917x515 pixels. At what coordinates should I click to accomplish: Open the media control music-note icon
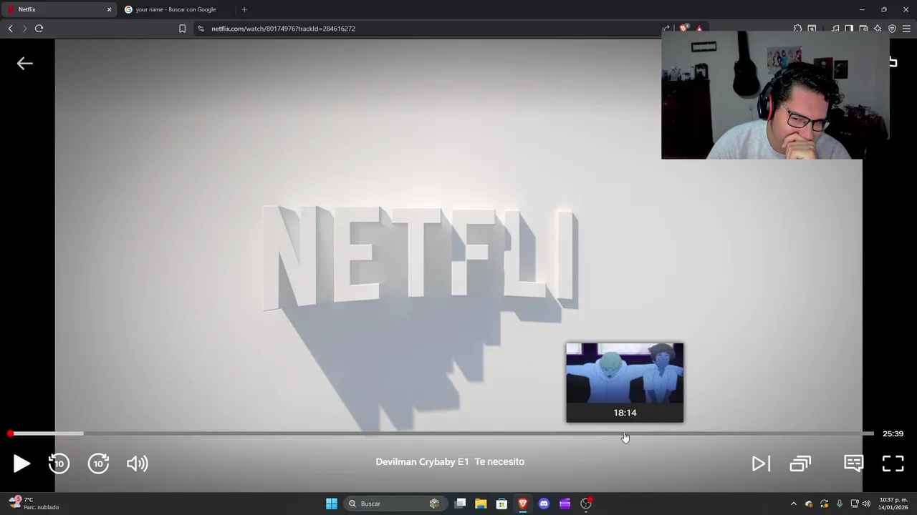835,29
